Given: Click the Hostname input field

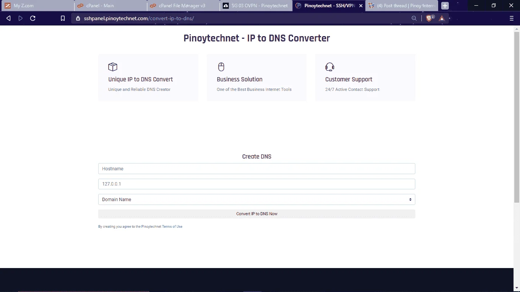Looking at the screenshot, I should (x=257, y=169).
